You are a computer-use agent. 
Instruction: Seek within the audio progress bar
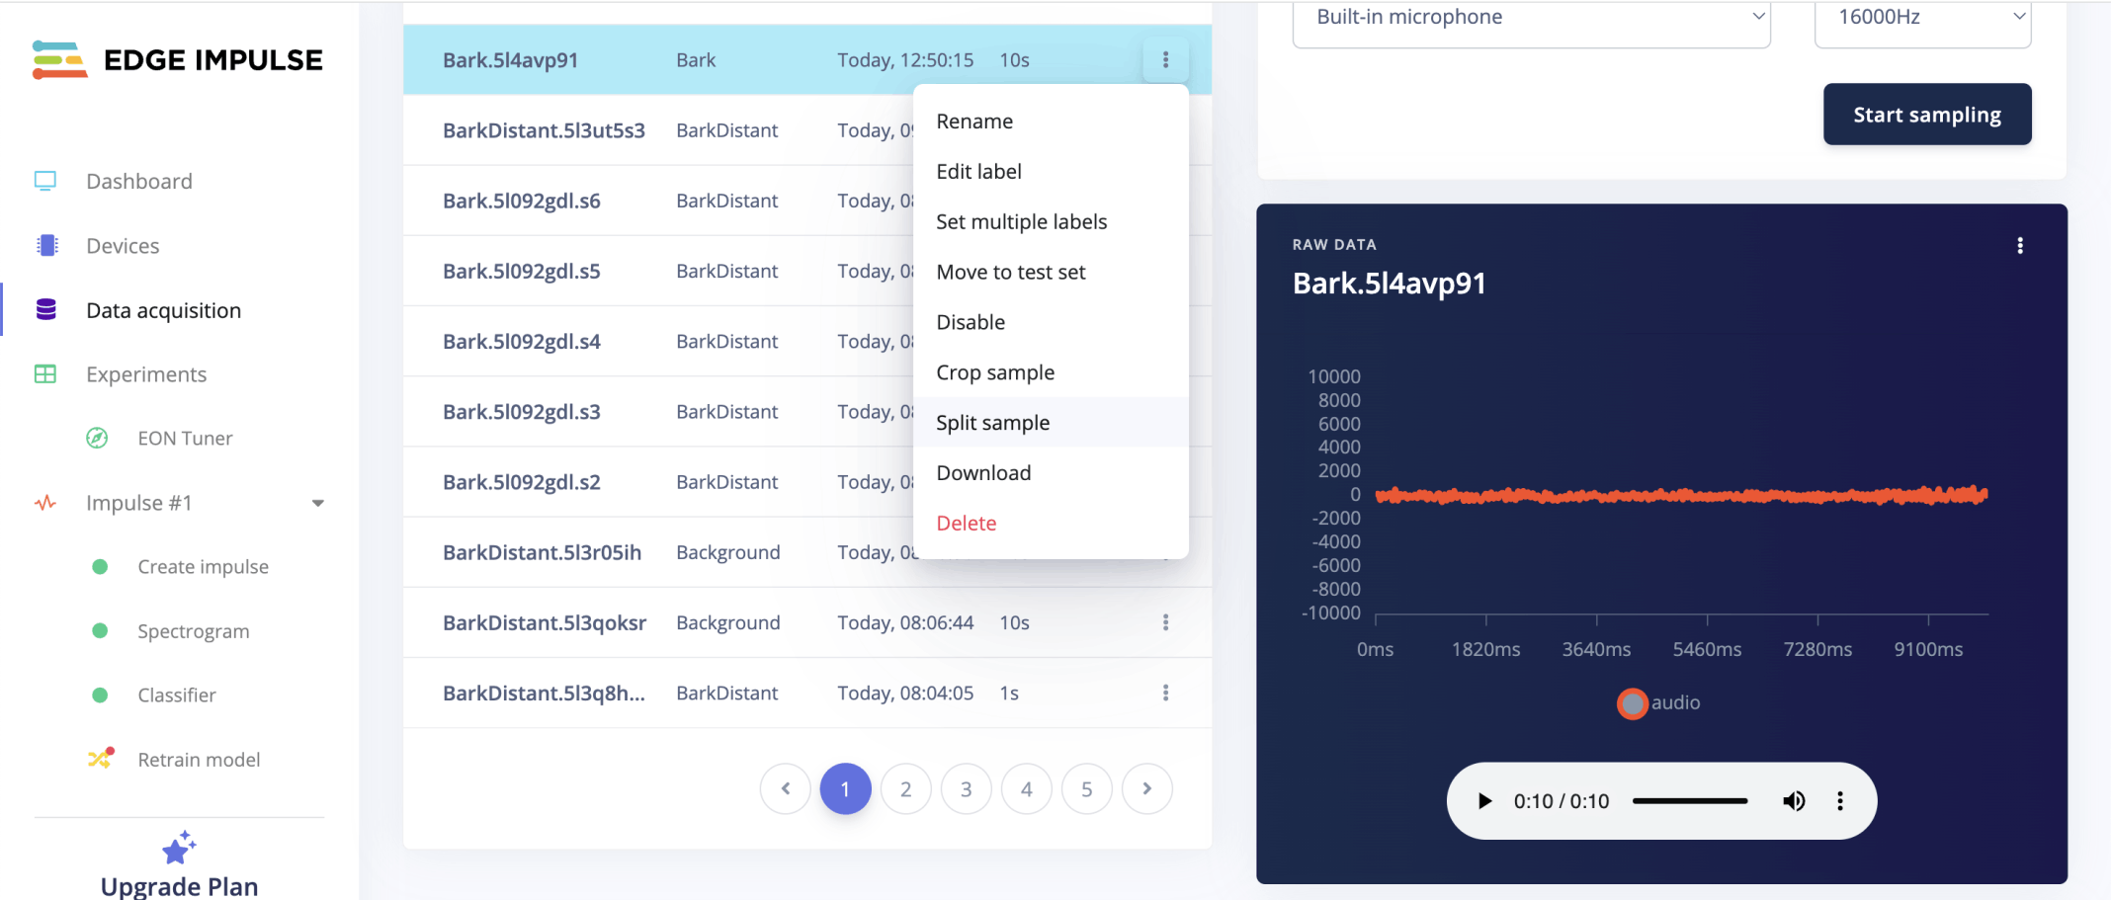[x=1690, y=801]
